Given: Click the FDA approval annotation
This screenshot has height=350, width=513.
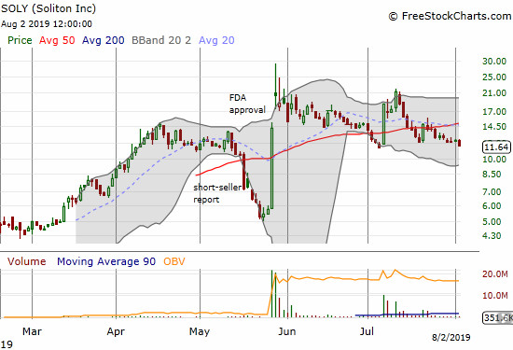Looking at the screenshot, I should (247, 104).
